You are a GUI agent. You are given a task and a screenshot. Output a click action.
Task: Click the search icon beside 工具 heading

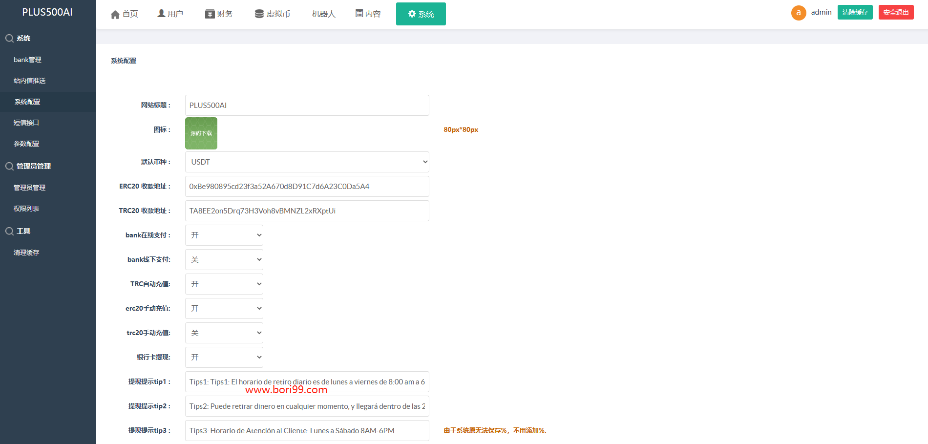pos(9,231)
